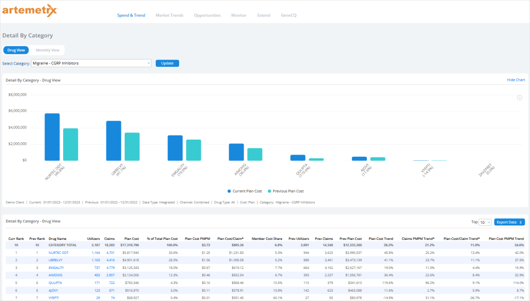
Task: Open the Select Category dropdown
Action: tap(91, 63)
